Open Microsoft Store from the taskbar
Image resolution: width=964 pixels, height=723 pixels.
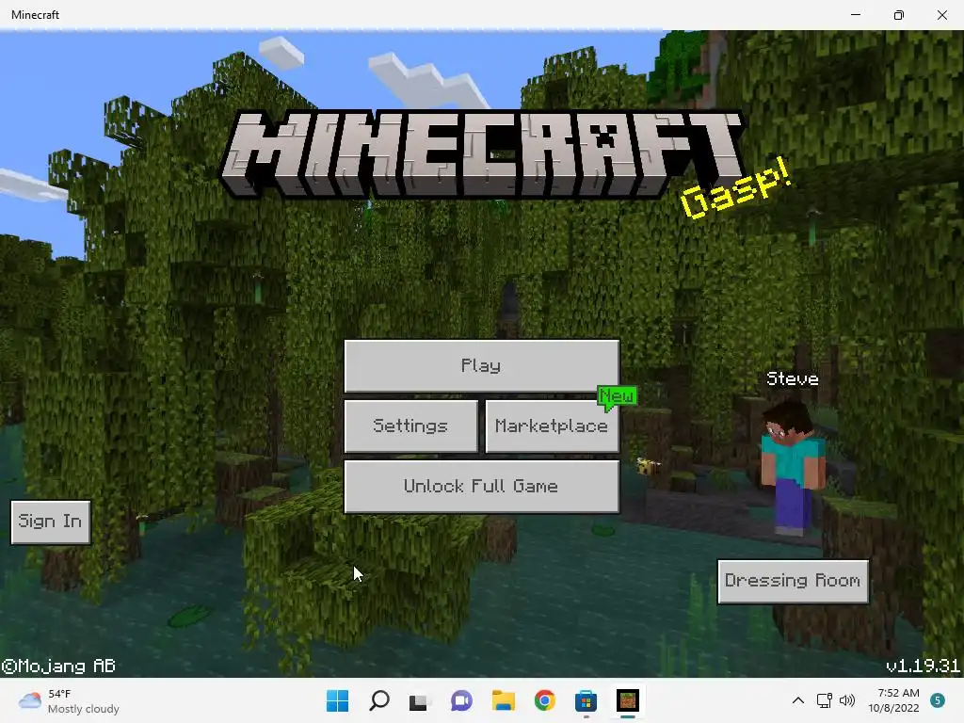pos(586,700)
